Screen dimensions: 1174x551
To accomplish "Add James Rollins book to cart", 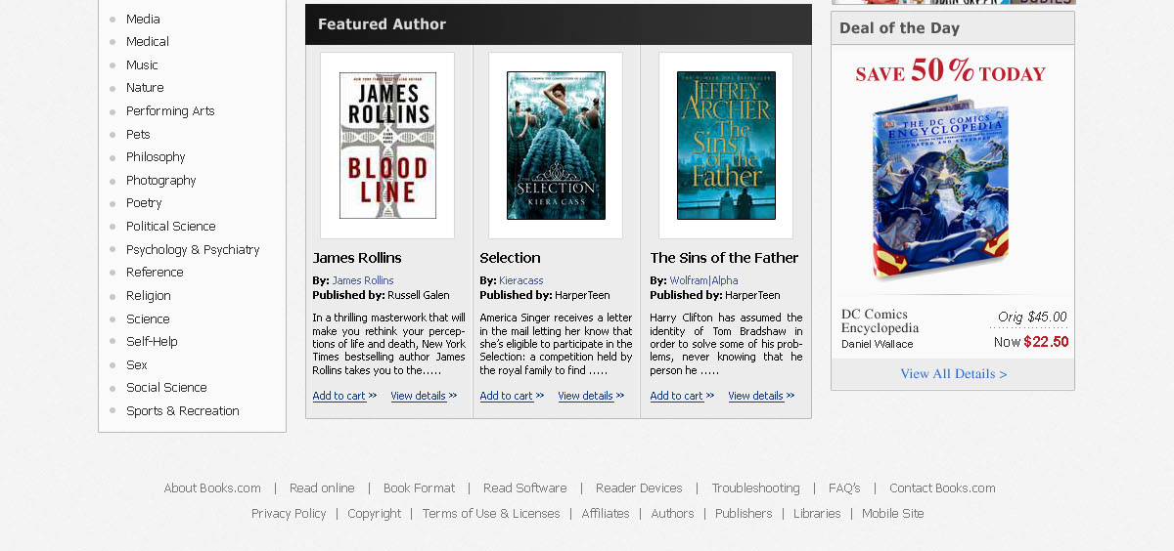I will click(344, 396).
